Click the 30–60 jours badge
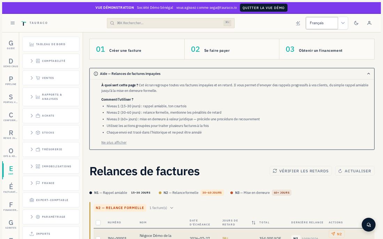 [x=212, y=193]
